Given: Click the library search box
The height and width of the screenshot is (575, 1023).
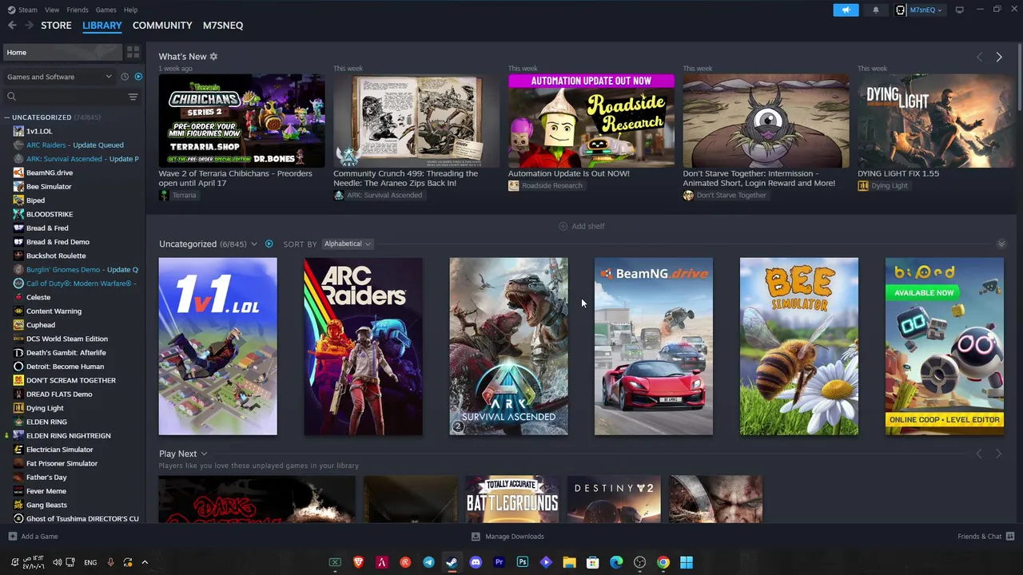Looking at the screenshot, I should [x=66, y=97].
